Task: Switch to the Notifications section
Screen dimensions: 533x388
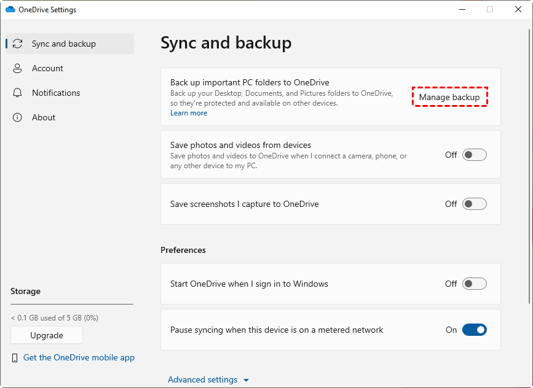Action: (56, 93)
